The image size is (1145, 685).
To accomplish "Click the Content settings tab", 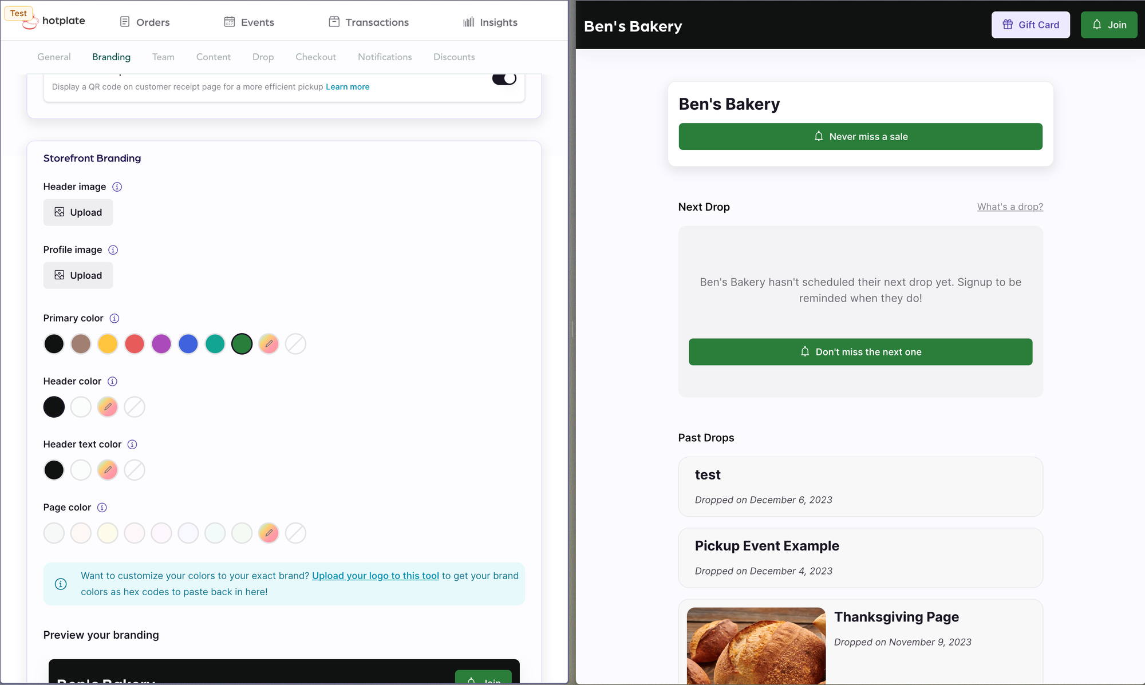I will click(x=213, y=56).
